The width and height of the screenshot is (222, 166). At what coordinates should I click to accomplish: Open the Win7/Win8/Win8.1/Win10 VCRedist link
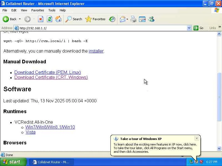pyautogui.click(x=50, y=127)
